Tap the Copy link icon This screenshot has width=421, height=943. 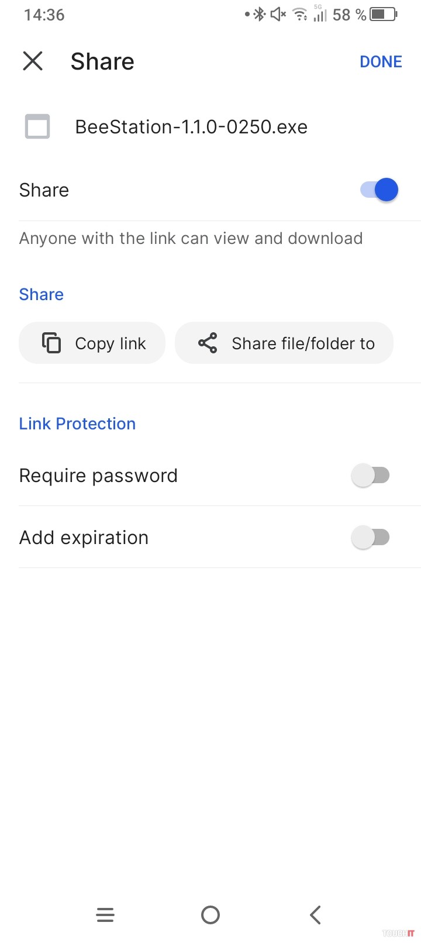click(x=51, y=343)
